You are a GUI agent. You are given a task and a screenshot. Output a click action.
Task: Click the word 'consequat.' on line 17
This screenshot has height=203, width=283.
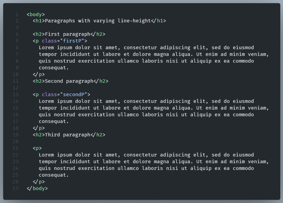pos(54,121)
